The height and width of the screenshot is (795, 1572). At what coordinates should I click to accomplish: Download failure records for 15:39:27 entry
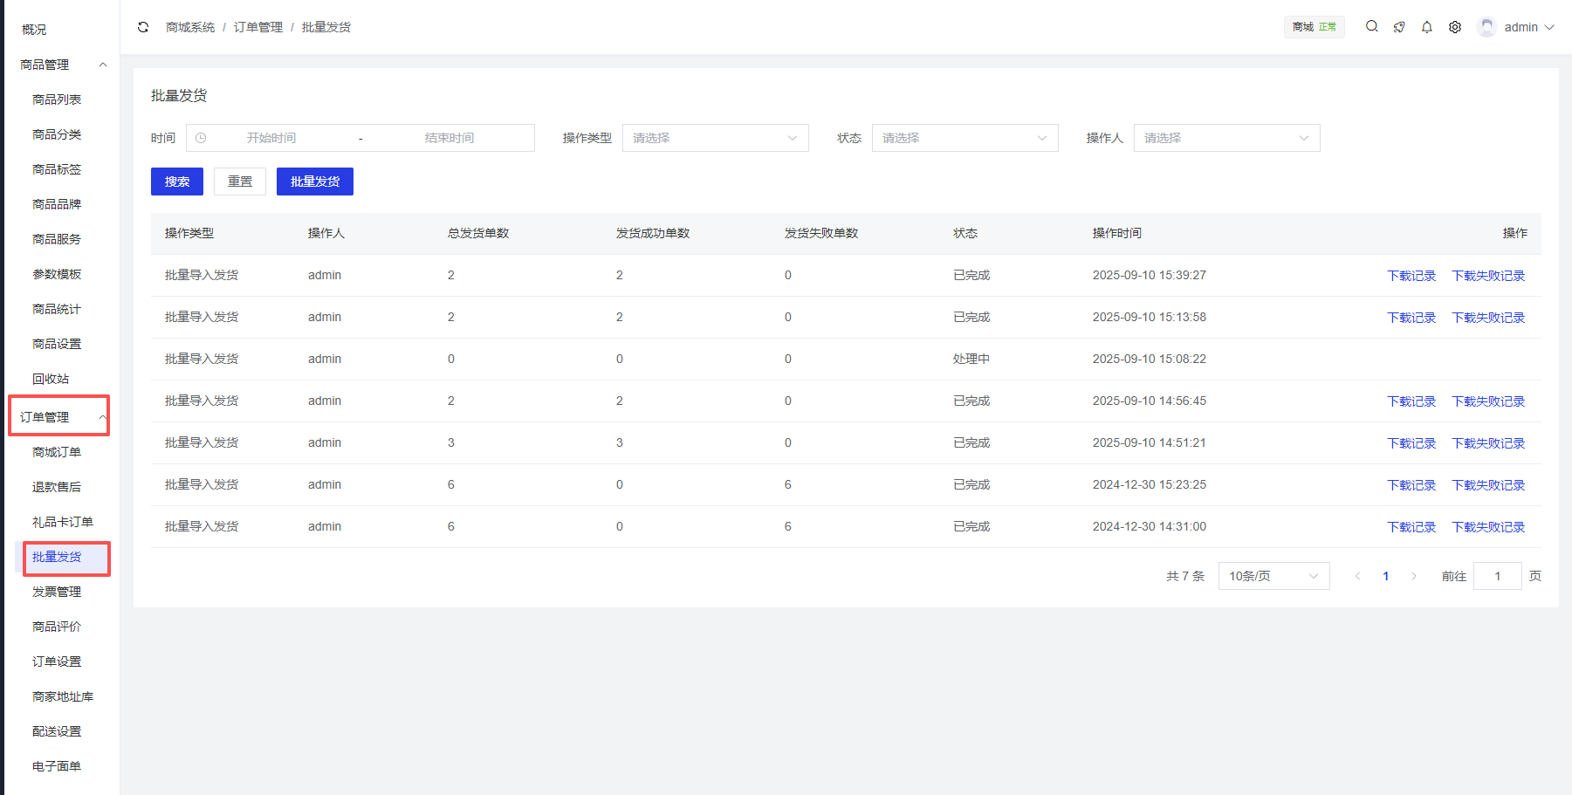(1488, 276)
